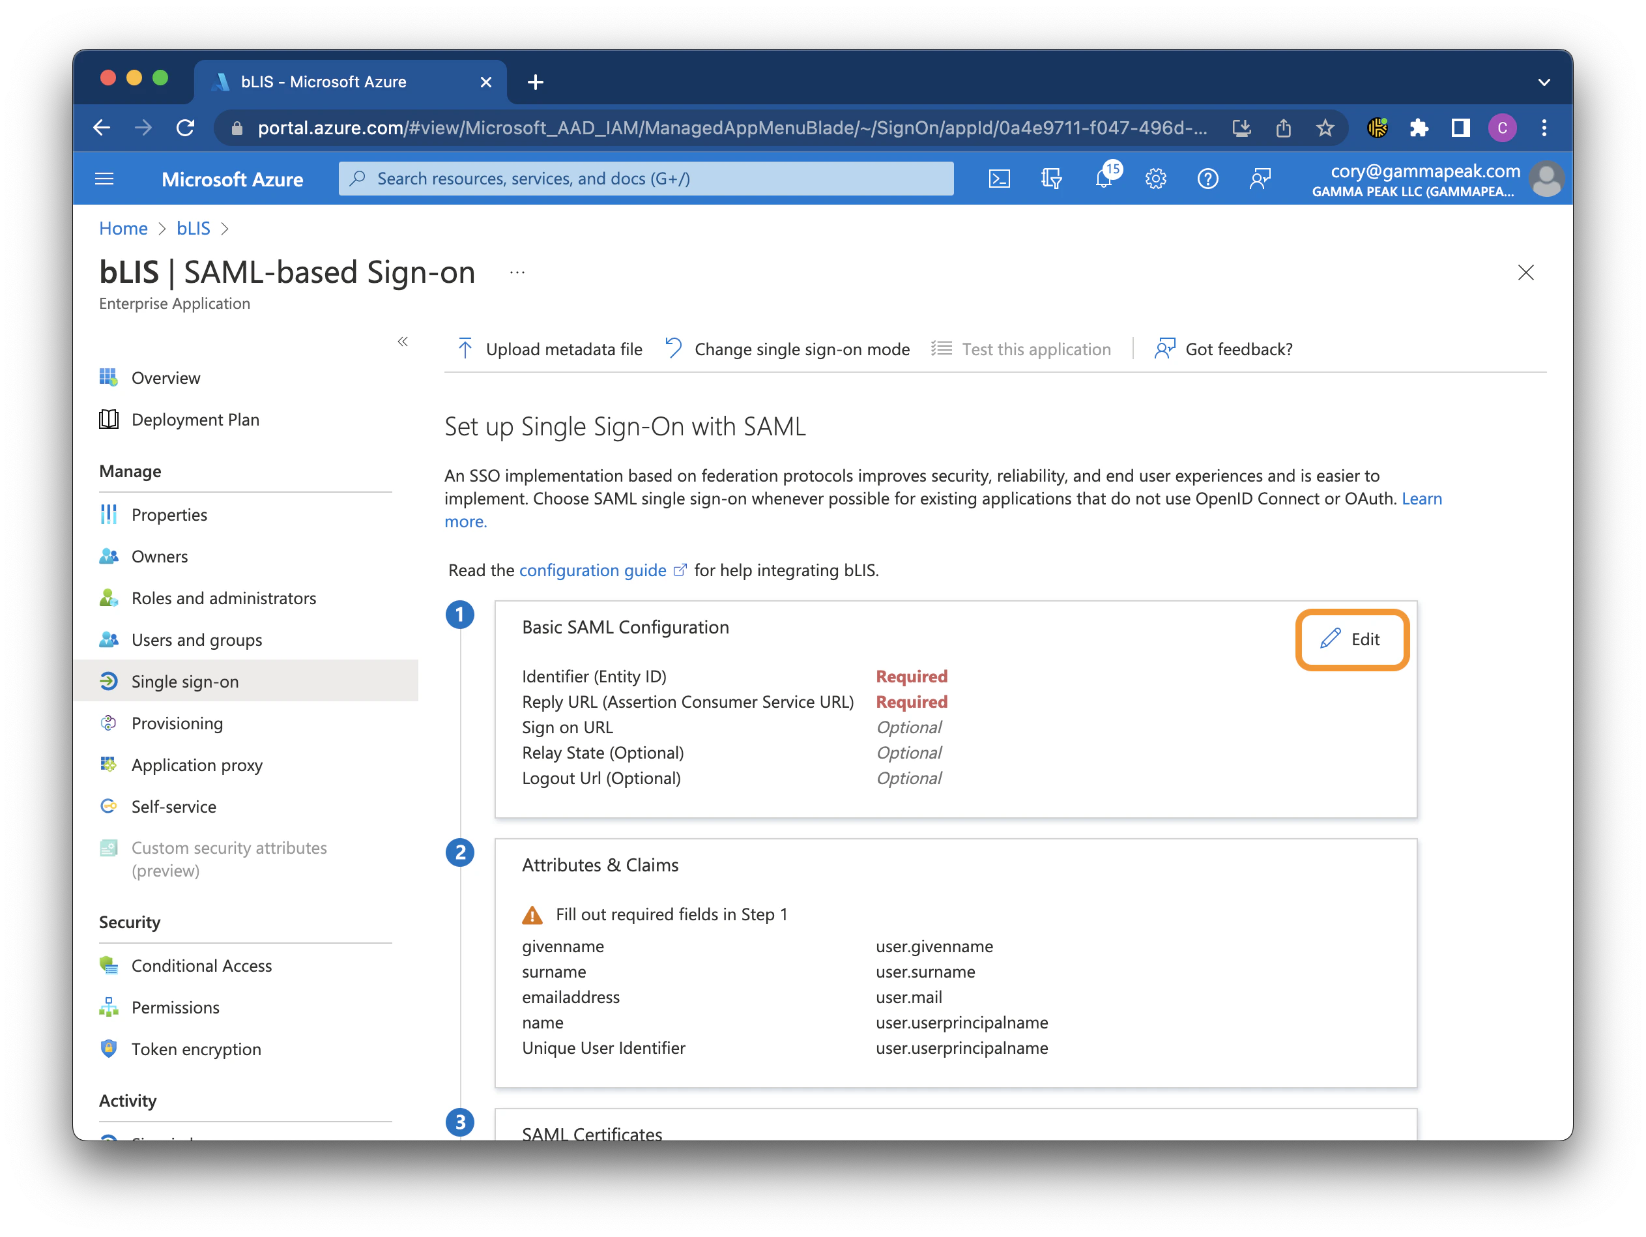Screen dimensions: 1646x1237
Task: Collapse the left navigation pane
Action: tap(403, 342)
